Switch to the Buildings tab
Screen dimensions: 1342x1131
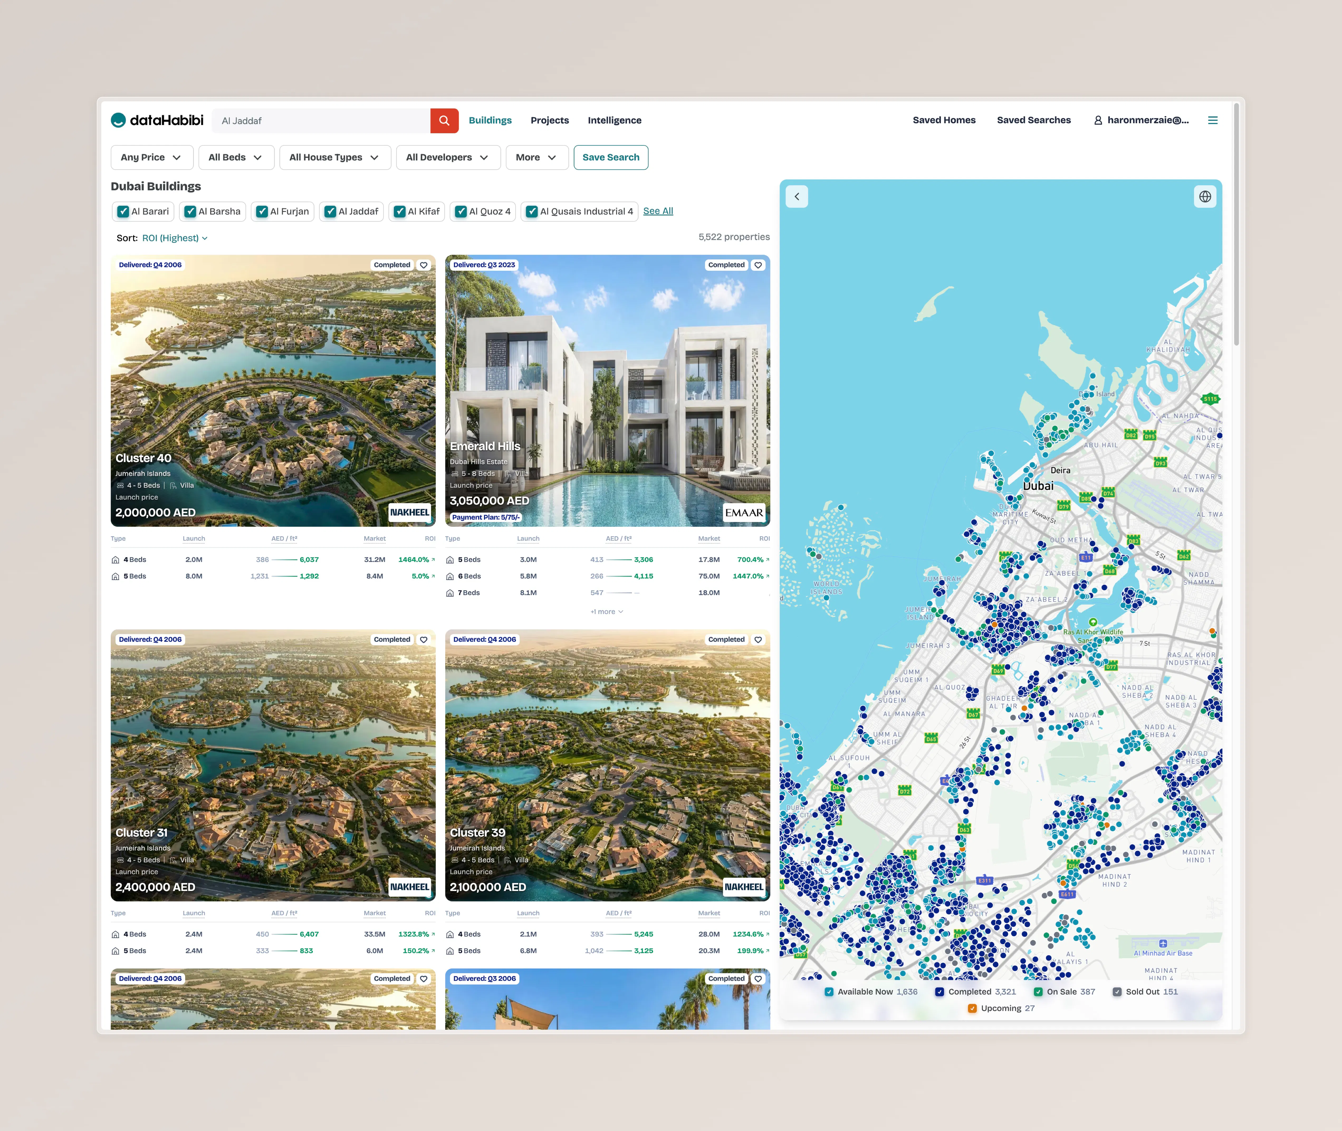(490, 121)
